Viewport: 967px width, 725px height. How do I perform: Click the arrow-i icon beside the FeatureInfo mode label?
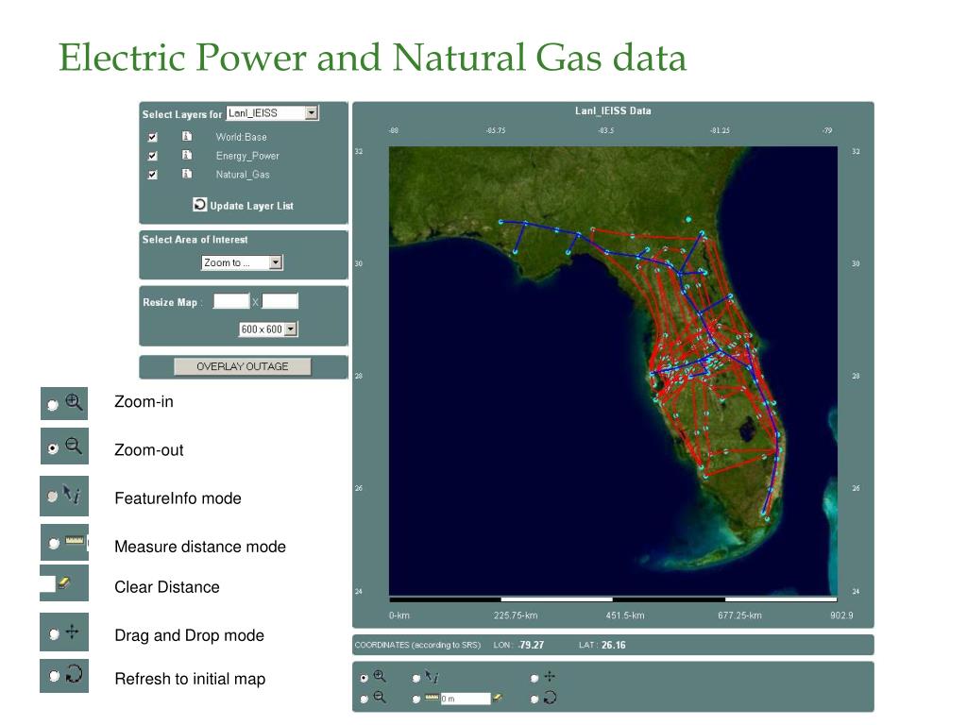pyautogui.click(x=72, y=494)
